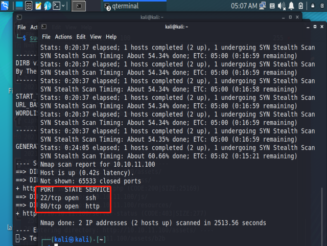Close the back kali@kali terminal window
Image resolution: width=327 pixels, height=246 pixels.
[x=297, y=17]
